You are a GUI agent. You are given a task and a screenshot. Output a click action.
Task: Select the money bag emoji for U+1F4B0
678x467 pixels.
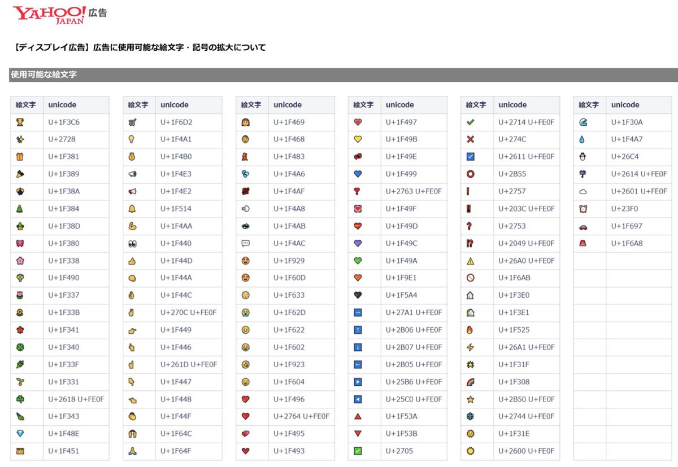(133, 157)
